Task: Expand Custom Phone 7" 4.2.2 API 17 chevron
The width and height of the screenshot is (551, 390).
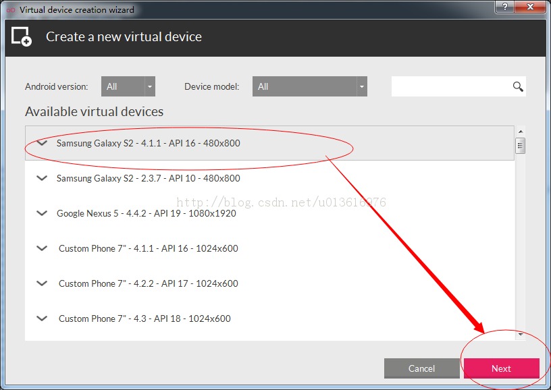Action: (42, 283)
